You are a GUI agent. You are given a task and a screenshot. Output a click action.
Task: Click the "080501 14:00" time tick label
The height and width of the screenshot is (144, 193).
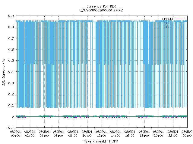click(115, 134)
